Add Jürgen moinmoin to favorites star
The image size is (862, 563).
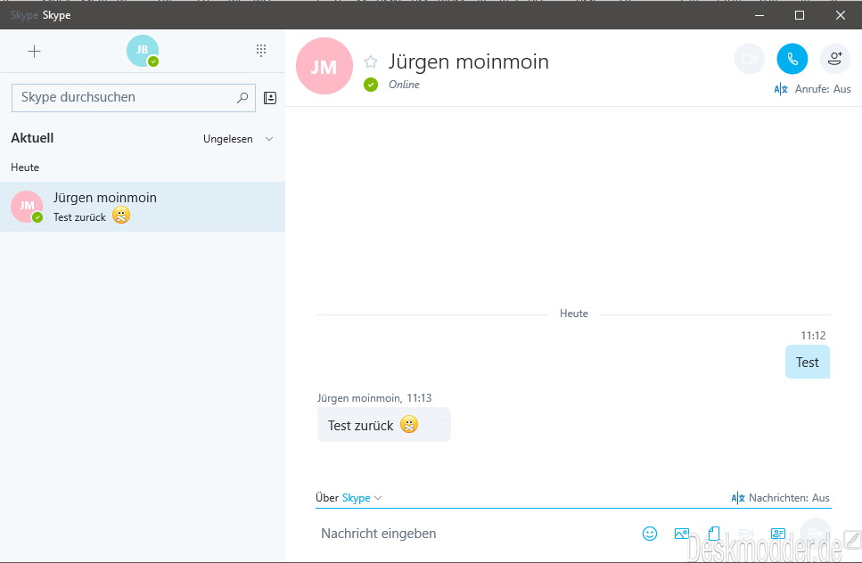[371, 61]
